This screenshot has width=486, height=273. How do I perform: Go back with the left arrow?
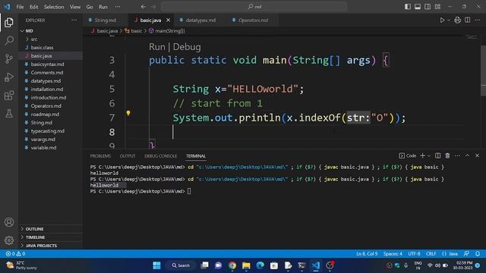(x=144, y=7)
